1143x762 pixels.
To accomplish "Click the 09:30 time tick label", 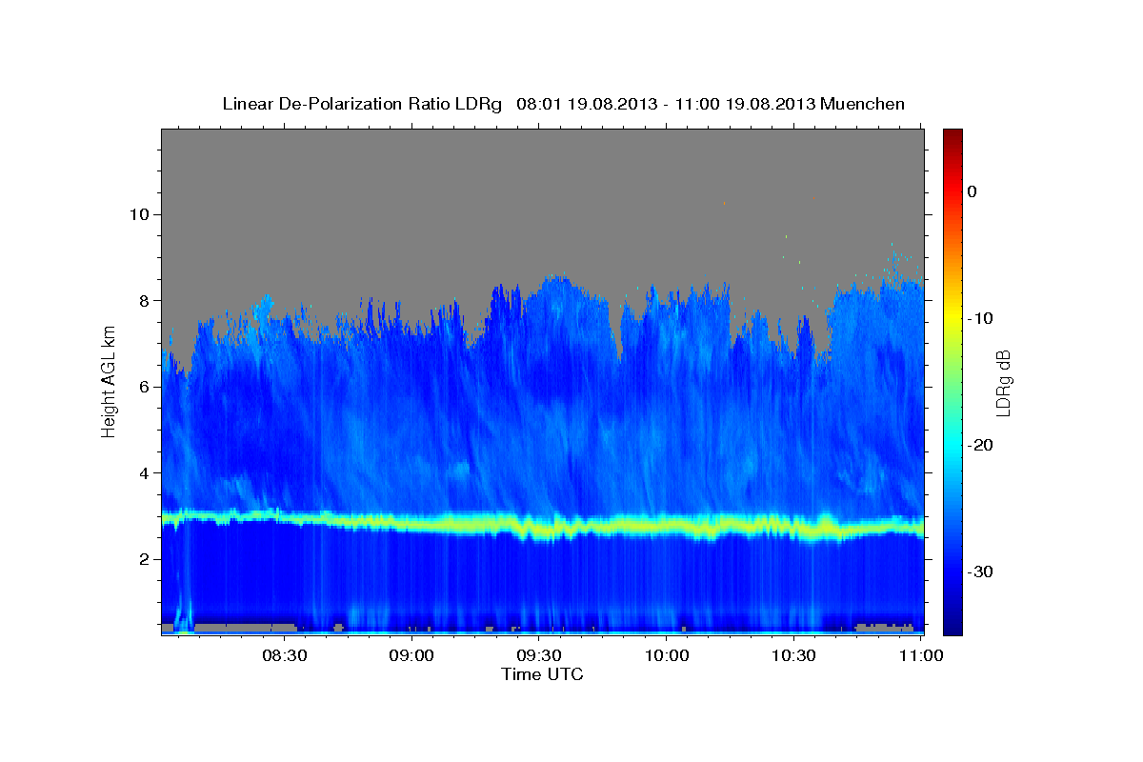I will tap(539, 656).
